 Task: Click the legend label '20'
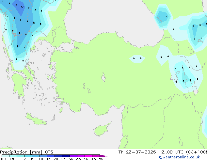tap(56, 159)
